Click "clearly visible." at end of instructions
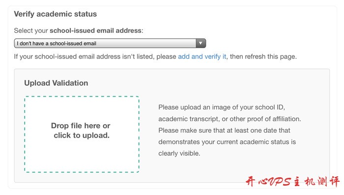 coord(179,153)
